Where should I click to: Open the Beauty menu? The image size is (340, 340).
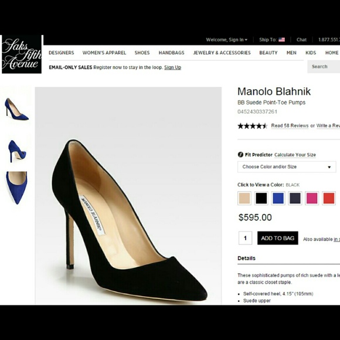[268, 53]
